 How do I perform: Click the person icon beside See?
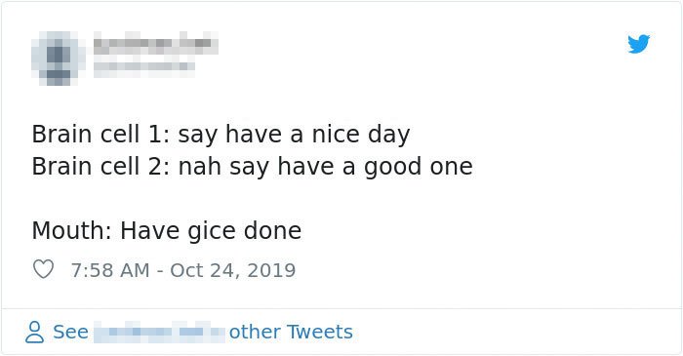[34, 332]
